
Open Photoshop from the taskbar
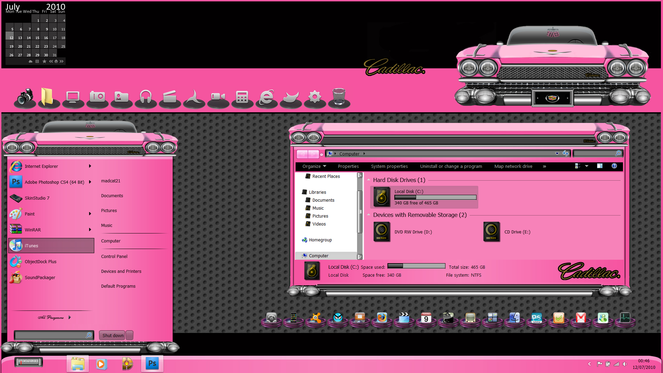pyautogui.click(x=152, y=363)
